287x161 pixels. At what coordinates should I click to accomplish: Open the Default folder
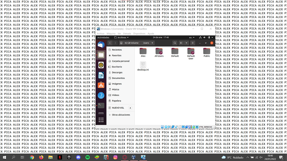pos(175,53)
